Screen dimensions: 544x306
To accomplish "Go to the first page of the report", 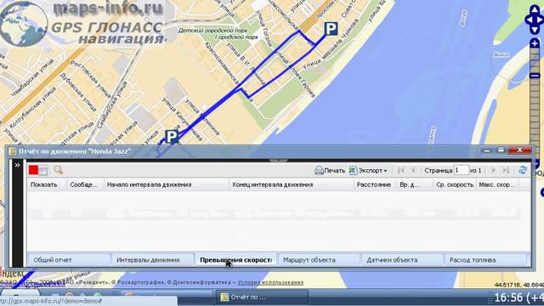I will pyautogui.click(x=400, y=170).
